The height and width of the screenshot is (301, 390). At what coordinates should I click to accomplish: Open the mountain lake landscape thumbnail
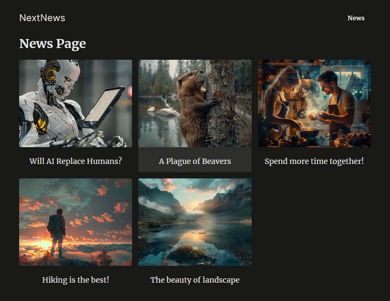[195, 222]
